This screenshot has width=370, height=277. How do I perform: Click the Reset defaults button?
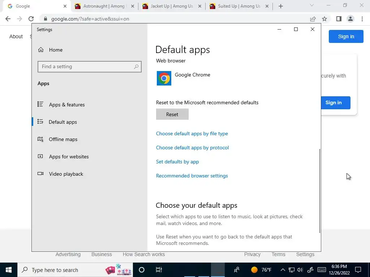(172, 114)
